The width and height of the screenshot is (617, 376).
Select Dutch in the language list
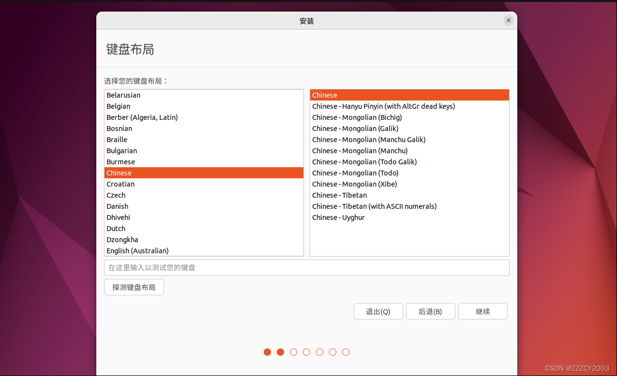point(116,229)
